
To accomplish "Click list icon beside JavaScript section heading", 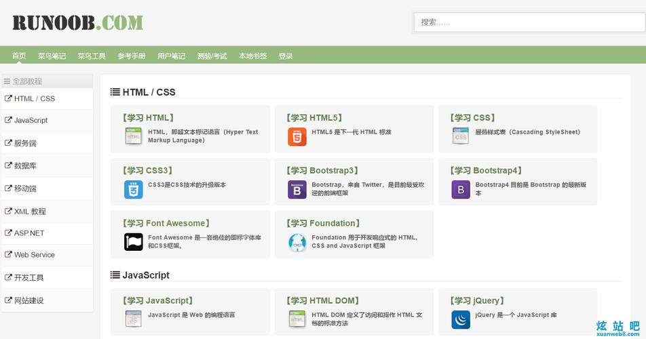I will point(115,275).
